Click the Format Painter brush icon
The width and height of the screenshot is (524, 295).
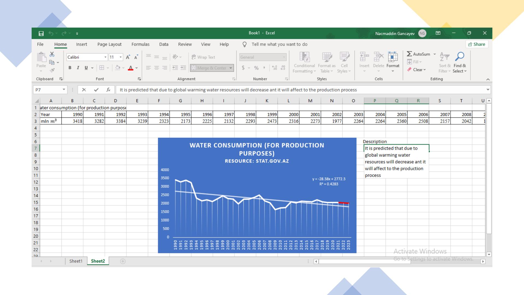[52, 70]
